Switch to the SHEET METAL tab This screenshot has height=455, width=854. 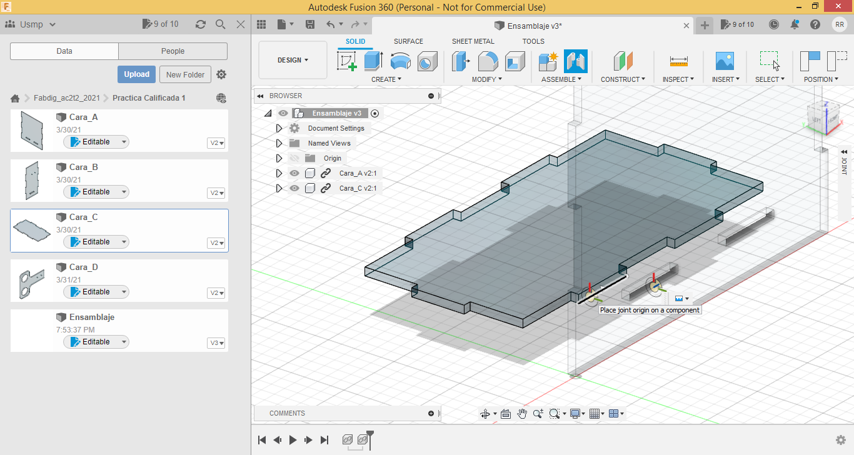[473, 41]
